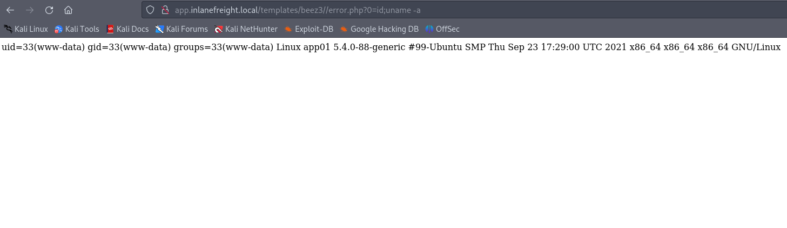Screen dimensions: 787x228
Task: Open the Kali Tools bookmark label
Action: pos(82,29)
